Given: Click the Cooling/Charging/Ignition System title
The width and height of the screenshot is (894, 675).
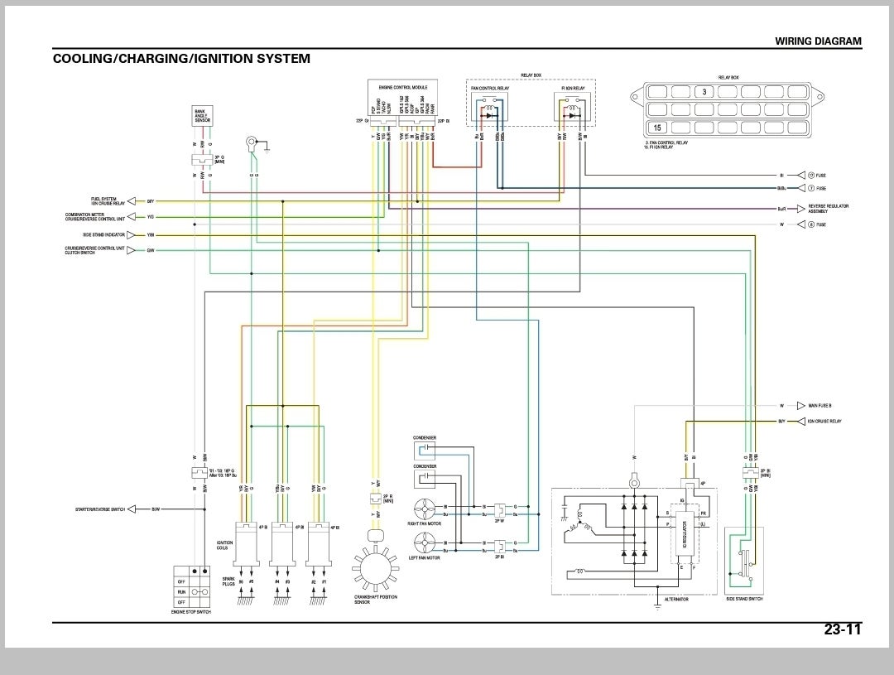Looking at the screenshot, I should click(x=181, y=58).
